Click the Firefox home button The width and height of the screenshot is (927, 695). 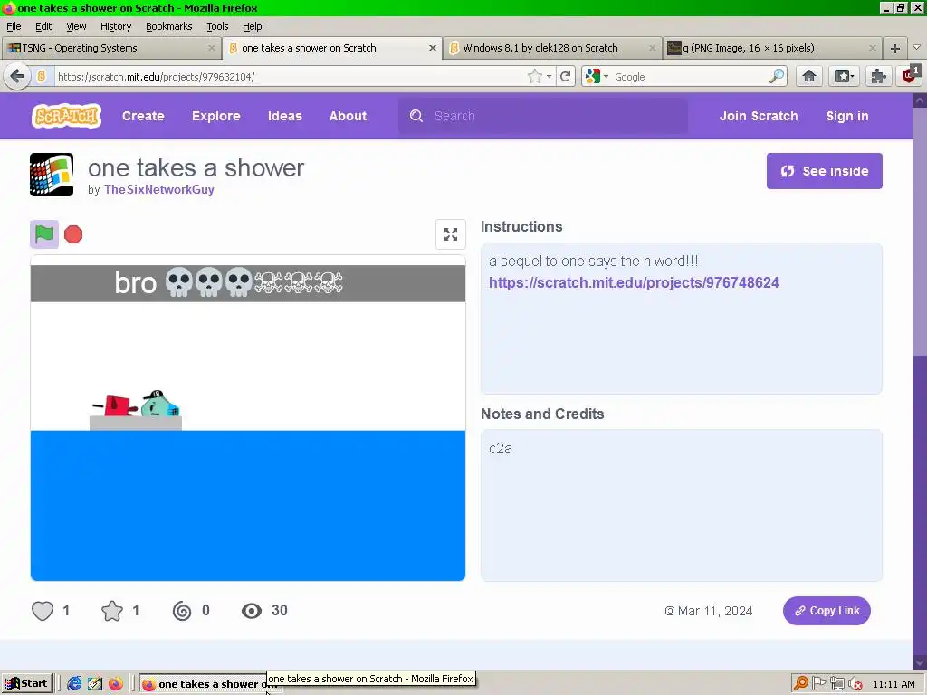808,76
